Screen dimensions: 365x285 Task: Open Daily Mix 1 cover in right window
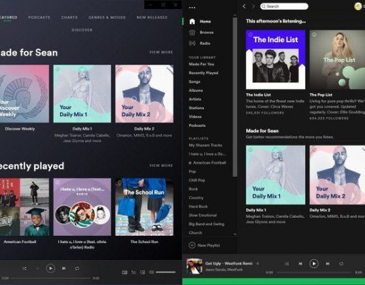click(x=276, y=175)
